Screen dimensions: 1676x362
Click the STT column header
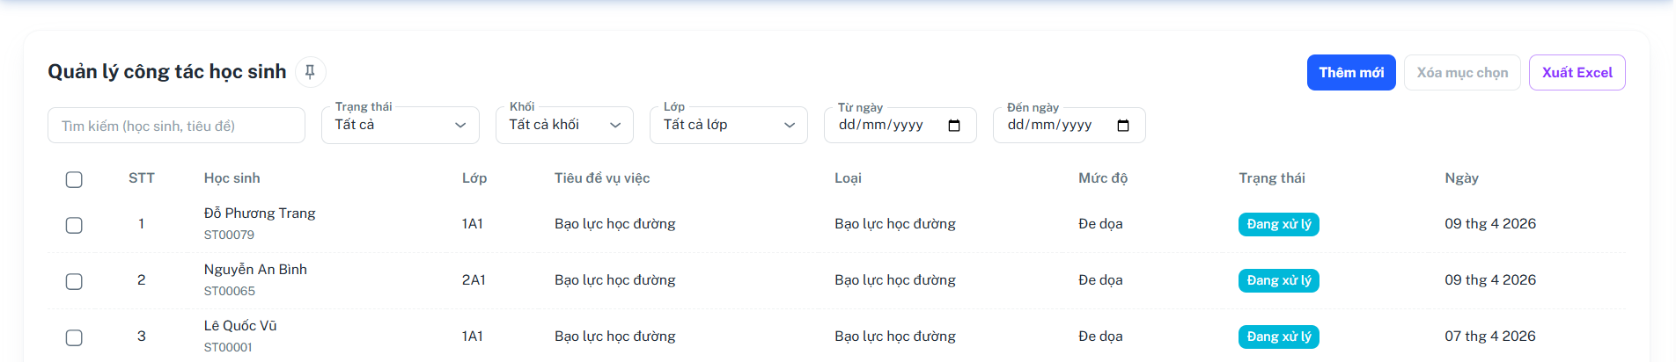(142, 178)
